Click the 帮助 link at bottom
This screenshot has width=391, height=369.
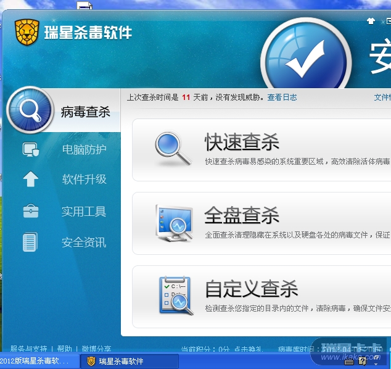click(x=64, y=348)
